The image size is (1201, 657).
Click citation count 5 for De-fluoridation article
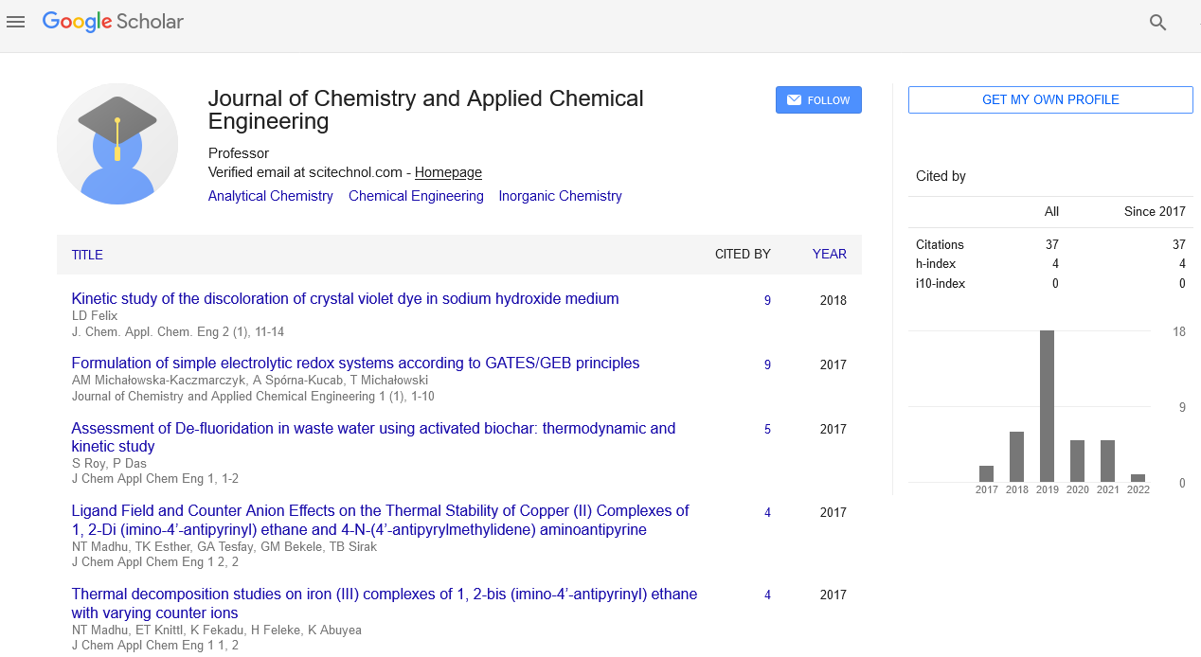click(x=767, y=429)
